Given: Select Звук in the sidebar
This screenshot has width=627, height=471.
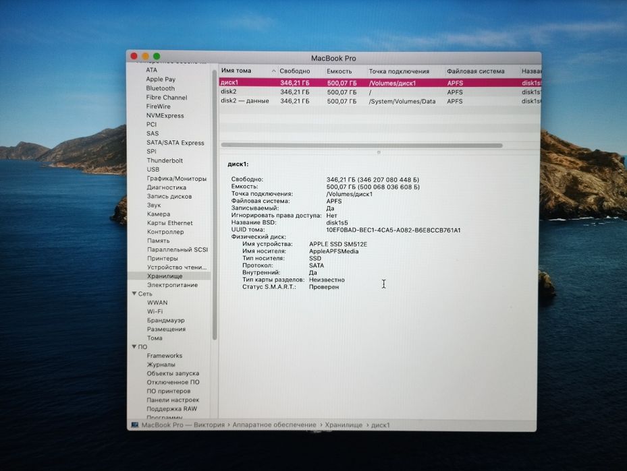Looking at the screenshot, I should tap(154, 205).
